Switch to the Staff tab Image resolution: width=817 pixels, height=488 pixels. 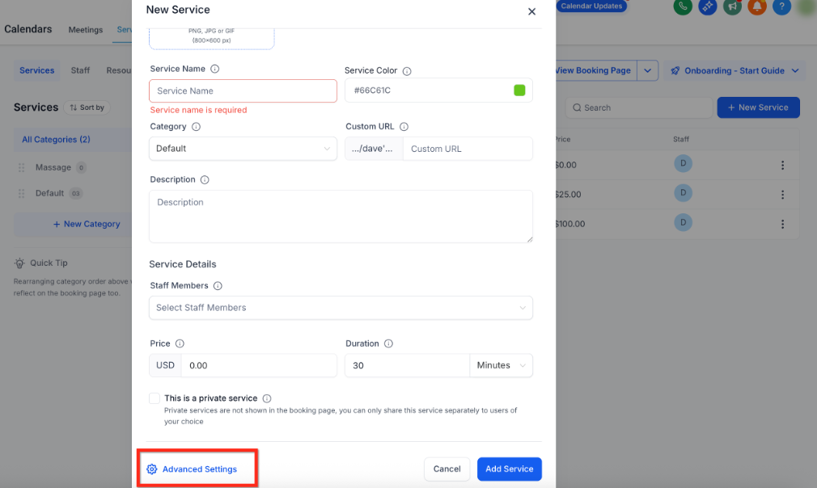click(80, 70)
